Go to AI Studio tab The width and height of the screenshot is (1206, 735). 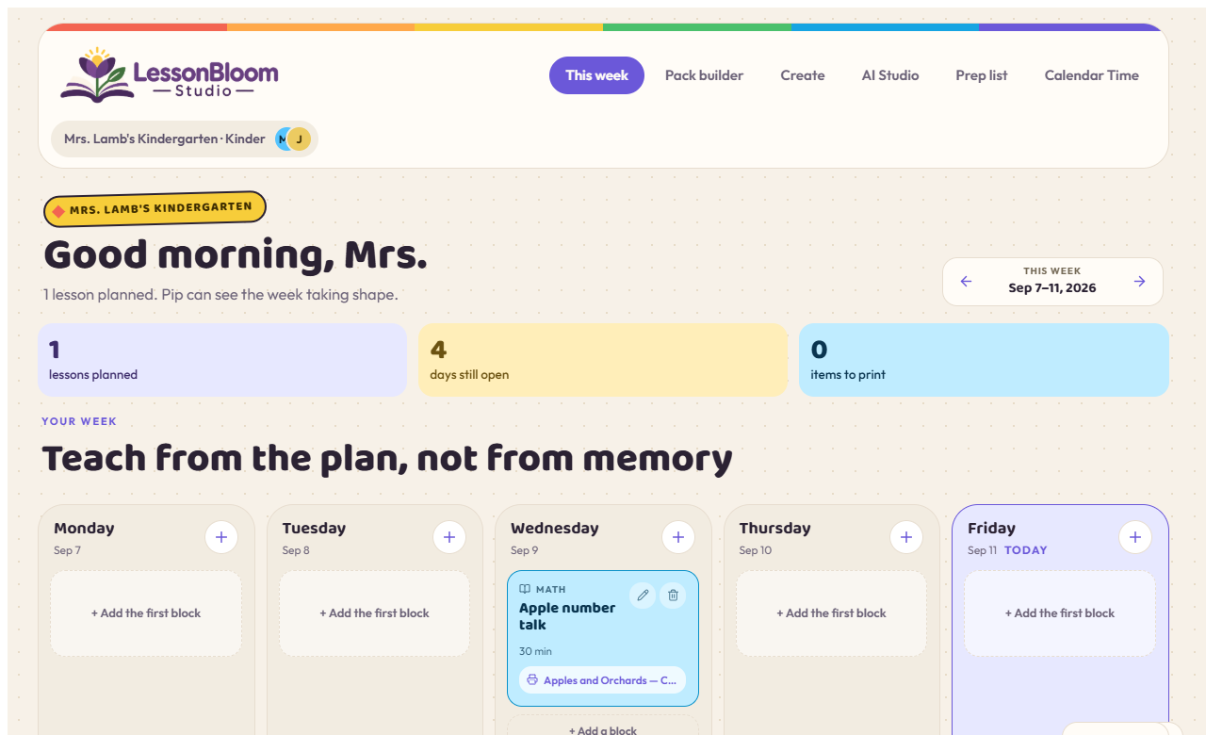pyautogui.click(x=890, y=75)
